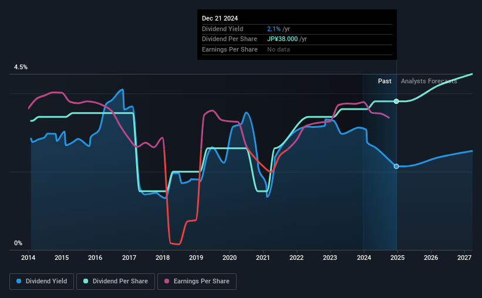Click the Dividend Per Share data point marker
Viewport: 482px width, 298px height.
pyautogui.click(x=396, y=101)
